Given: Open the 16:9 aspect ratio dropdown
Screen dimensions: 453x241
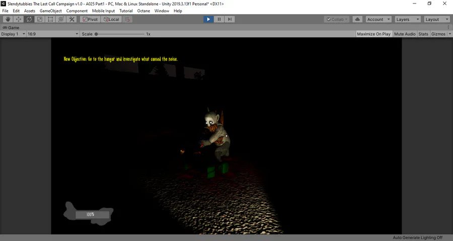Looking at the screenshot, I should click(x=53, y=34).
